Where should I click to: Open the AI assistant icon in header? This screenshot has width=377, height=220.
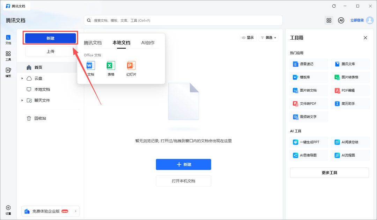341,21
